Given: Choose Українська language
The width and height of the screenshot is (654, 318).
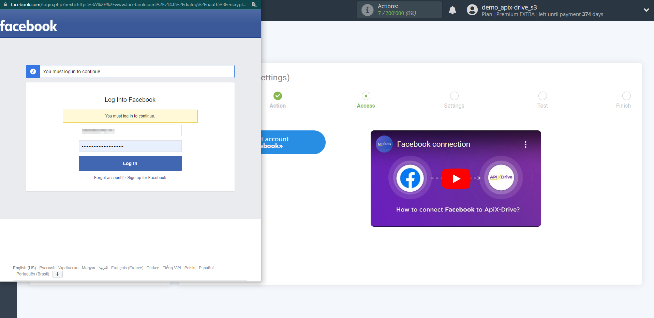Looking at the screenshot, I should [x=68, y=268].
